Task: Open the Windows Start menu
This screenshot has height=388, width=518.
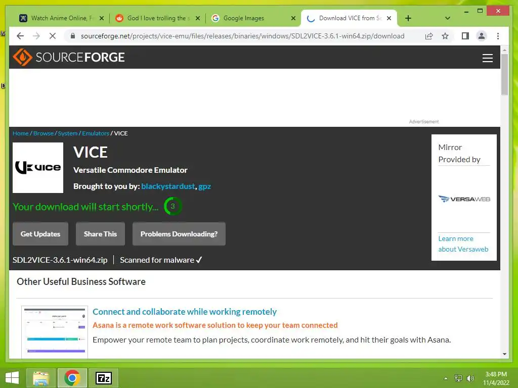Action: pyautogui.click(x=12, y=378)
